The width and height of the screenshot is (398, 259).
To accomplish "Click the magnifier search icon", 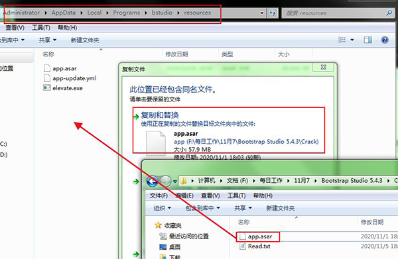I will coord(389,13).
